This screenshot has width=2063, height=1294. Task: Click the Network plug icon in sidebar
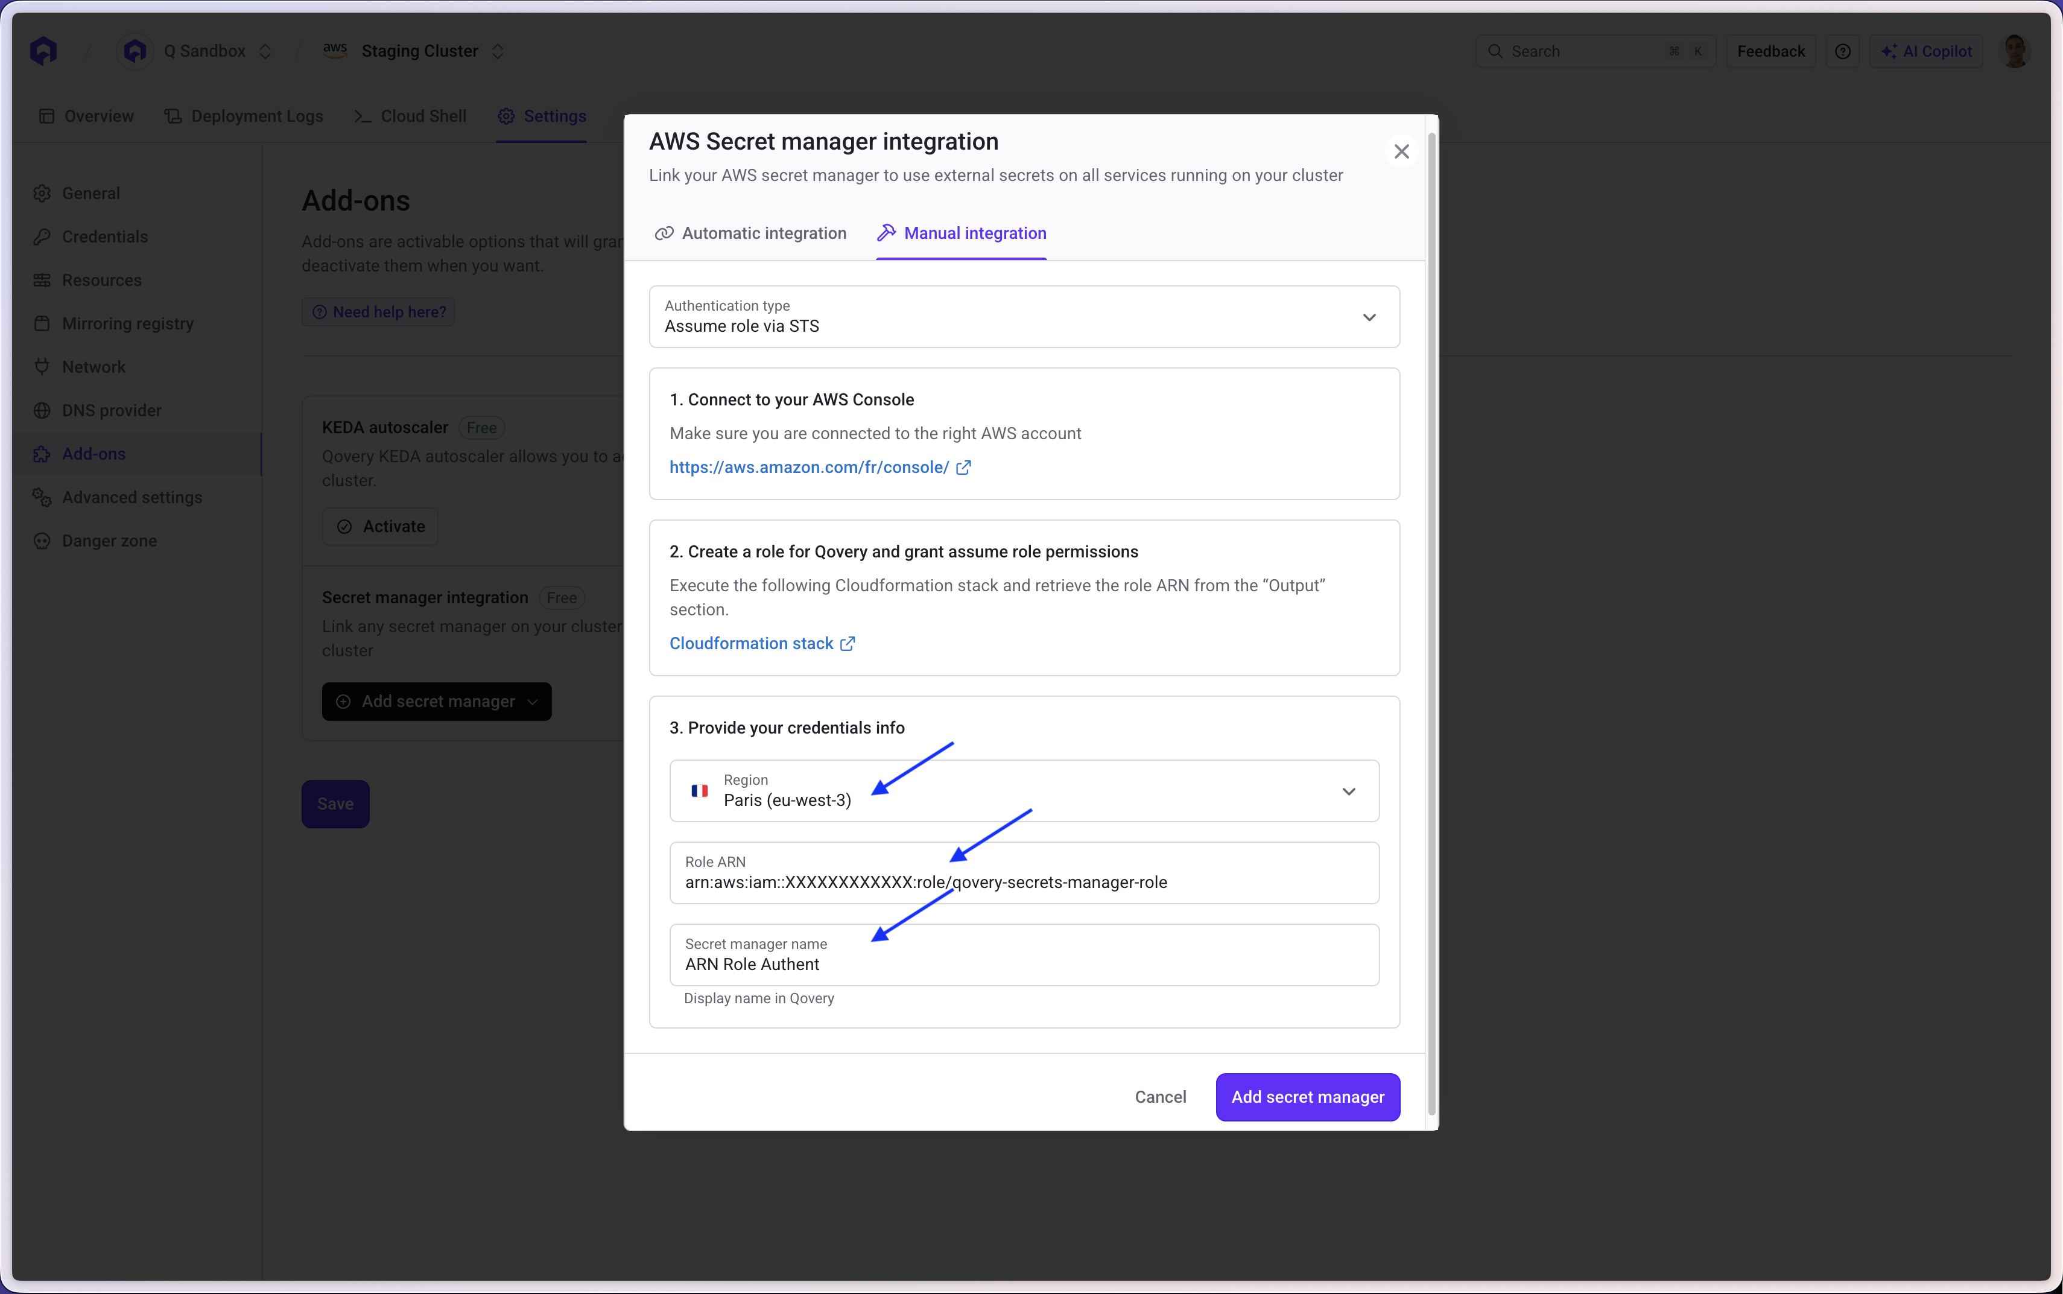(42, 367)
